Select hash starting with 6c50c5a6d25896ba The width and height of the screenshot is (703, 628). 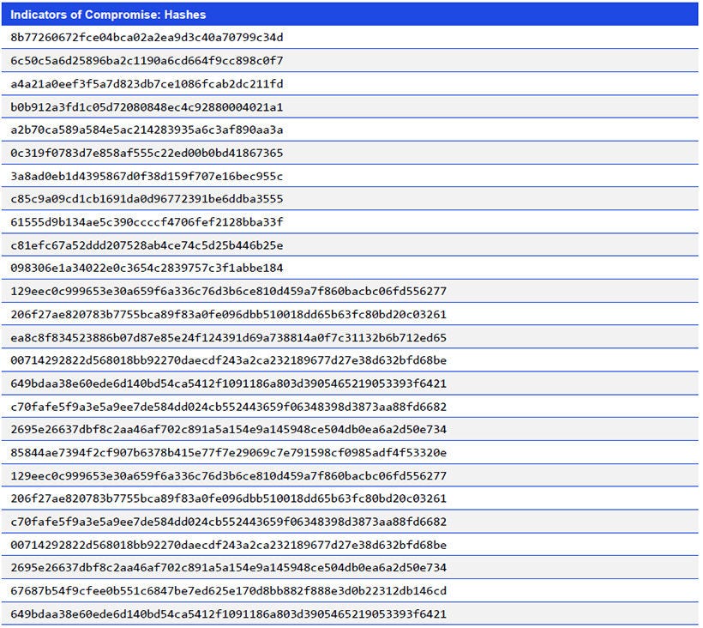147,61
